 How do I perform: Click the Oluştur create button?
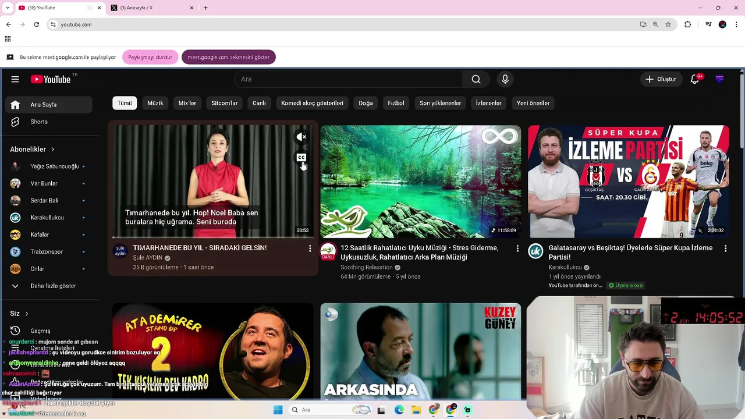coord(661,79)
